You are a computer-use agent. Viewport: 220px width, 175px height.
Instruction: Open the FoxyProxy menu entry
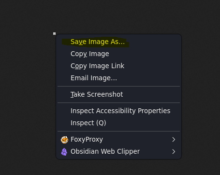(118, 140)
